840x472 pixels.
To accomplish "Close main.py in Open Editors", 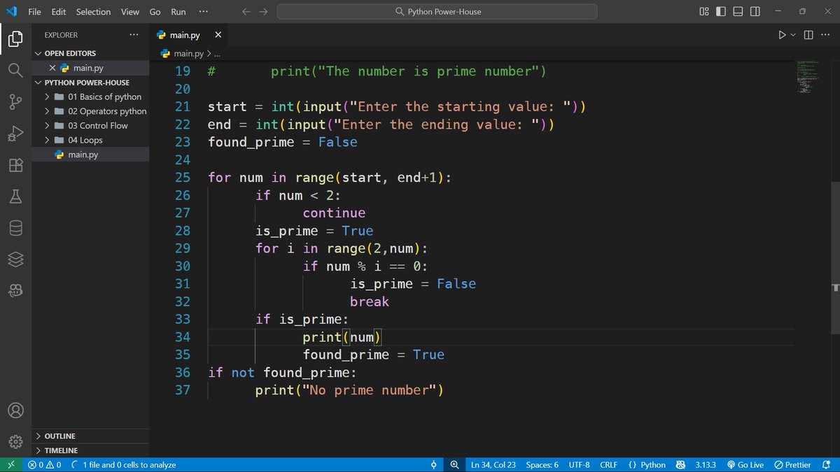I will [52, 68].
